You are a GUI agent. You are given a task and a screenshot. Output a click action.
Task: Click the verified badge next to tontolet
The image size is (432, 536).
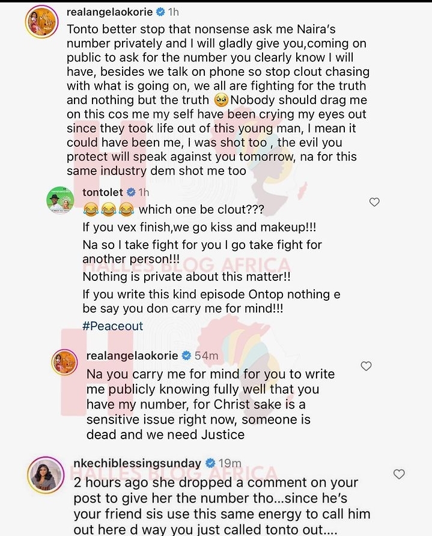click(x=131, y=192)
